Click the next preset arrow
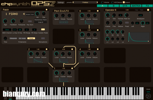 pos(97,2)
